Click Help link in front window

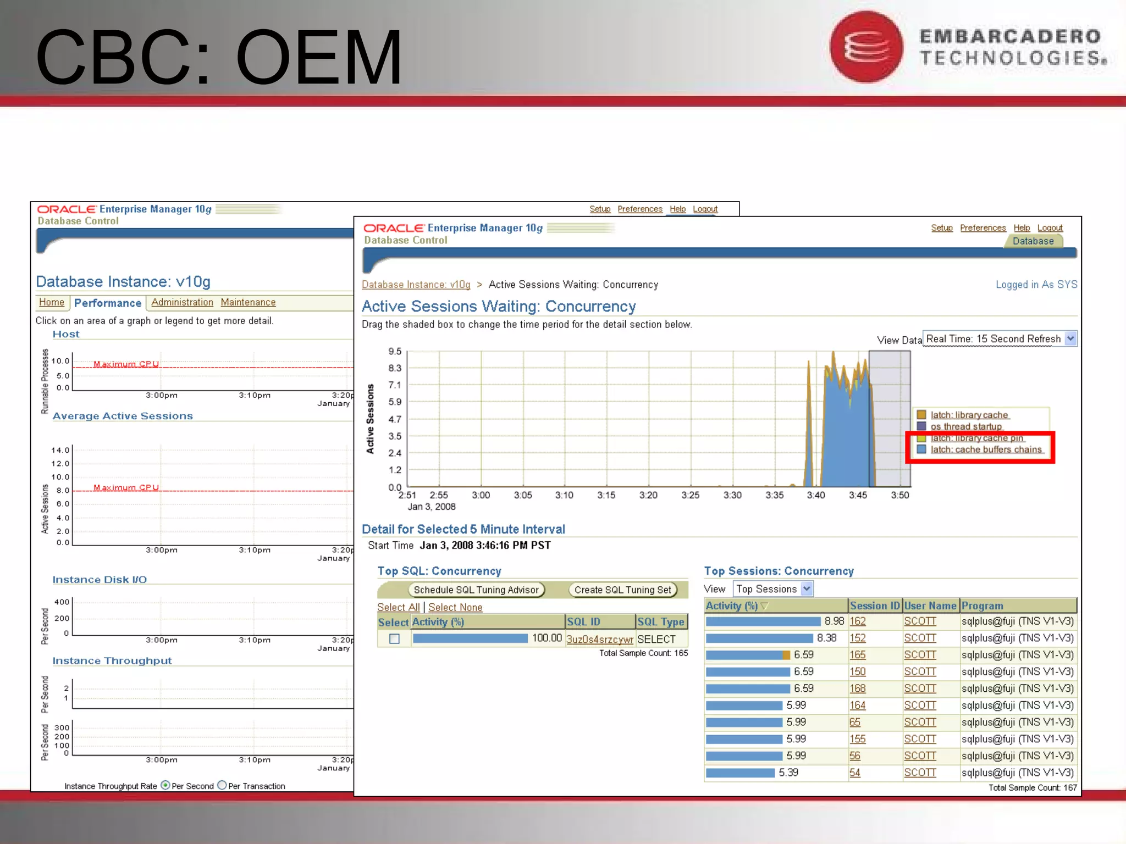pyautogui.click(x=1022, y=227)
